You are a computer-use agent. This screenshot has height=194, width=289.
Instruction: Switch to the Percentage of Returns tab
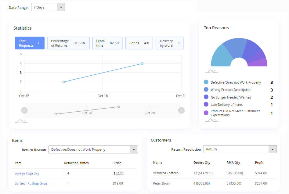click(68, 43)
